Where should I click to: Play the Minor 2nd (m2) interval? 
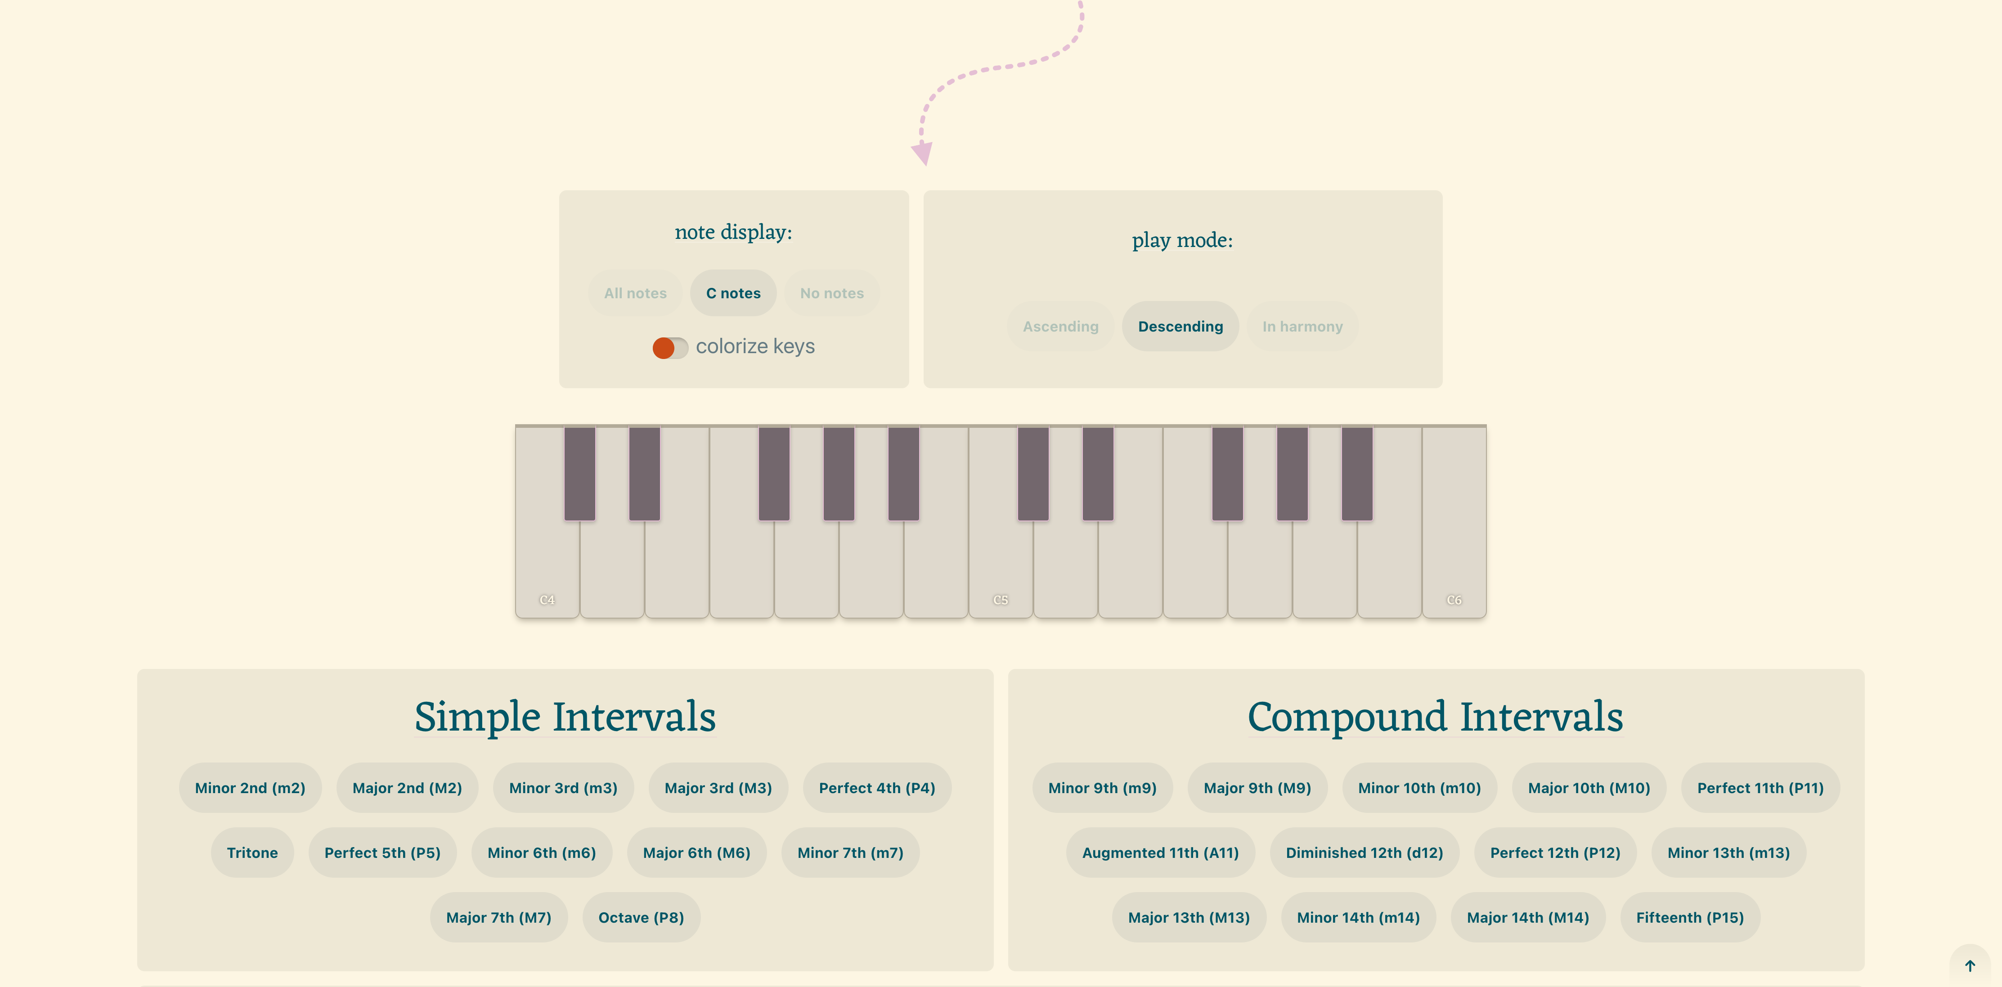(x=250, y=788)
